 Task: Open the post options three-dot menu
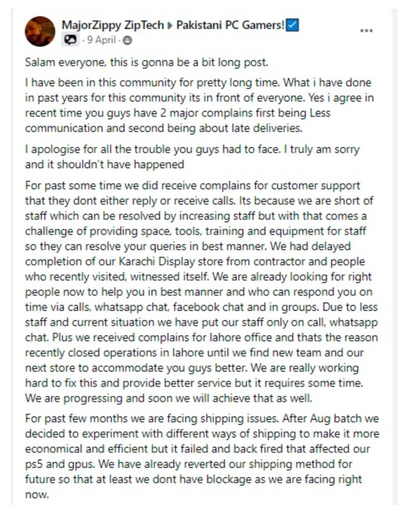(366, 31)
